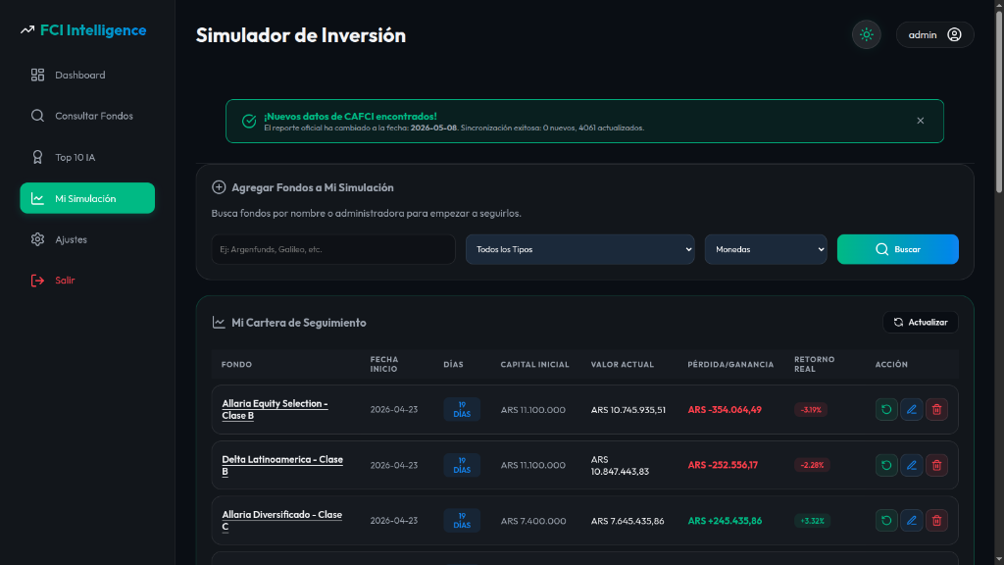The image size is (1004, 565).
Task: Click the VALOR ACTUAL column header
Action: coord(623,365)
